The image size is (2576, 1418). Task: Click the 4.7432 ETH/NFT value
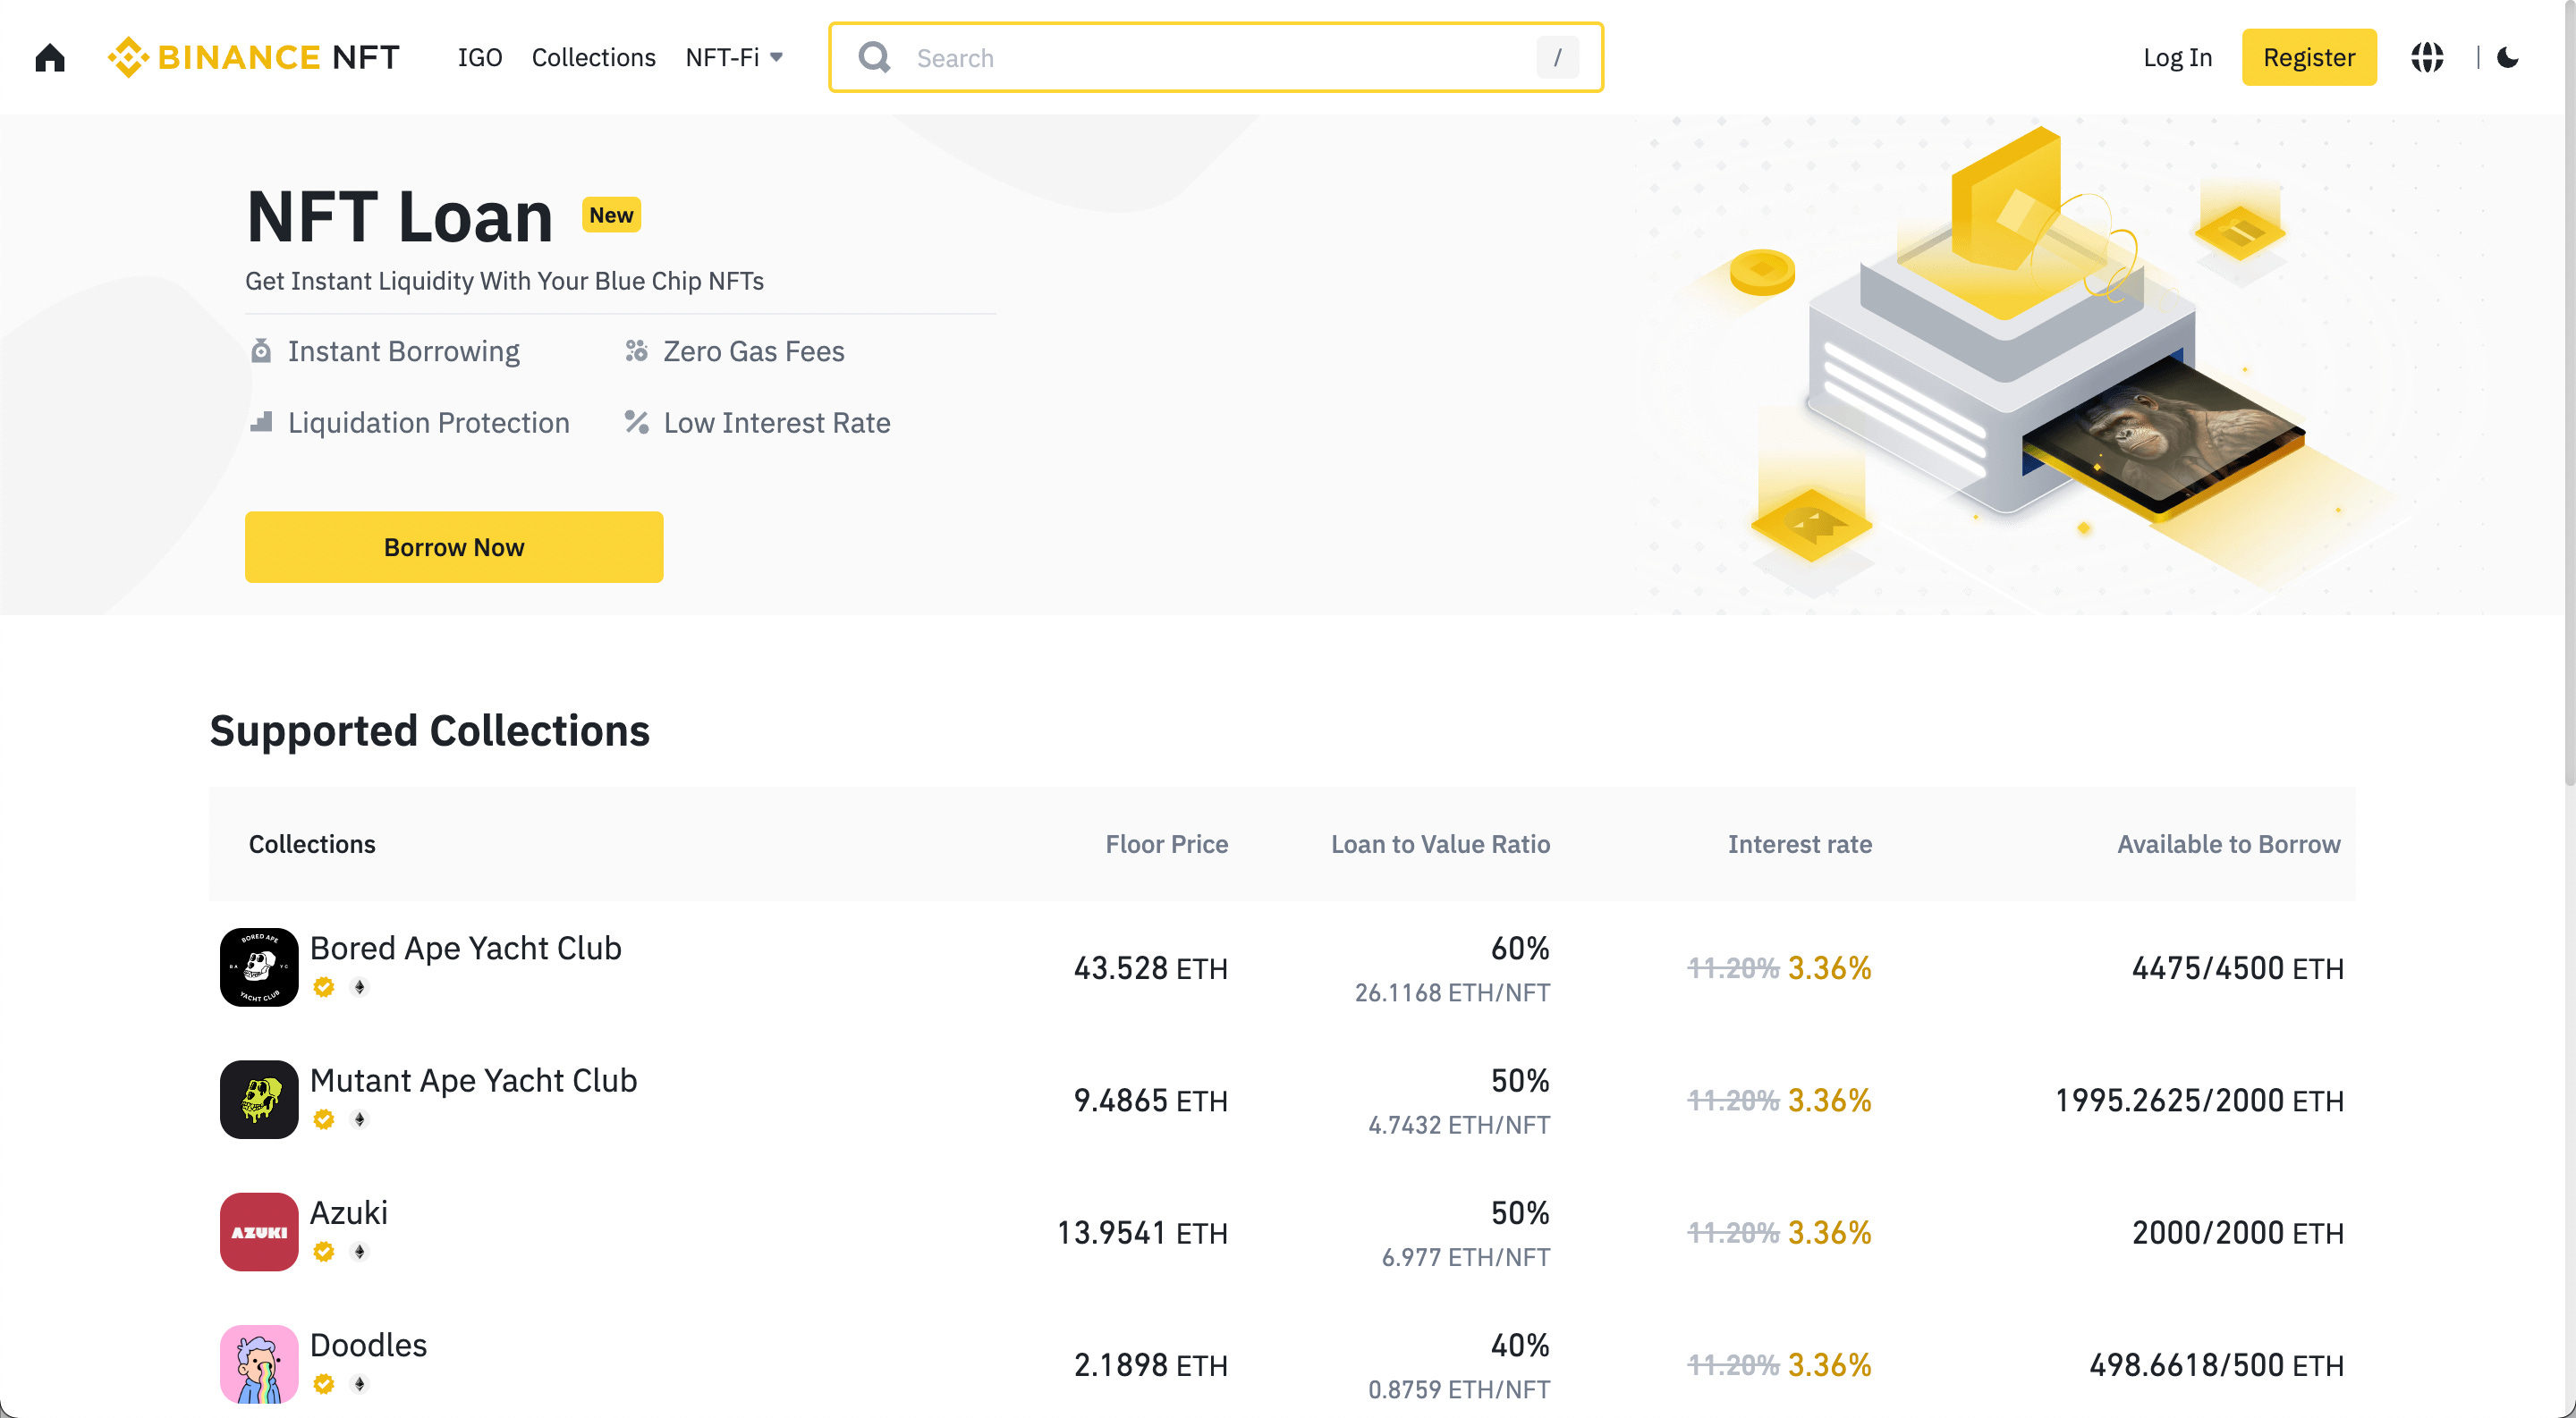pyautogui.click(x=1459, y=1124)
